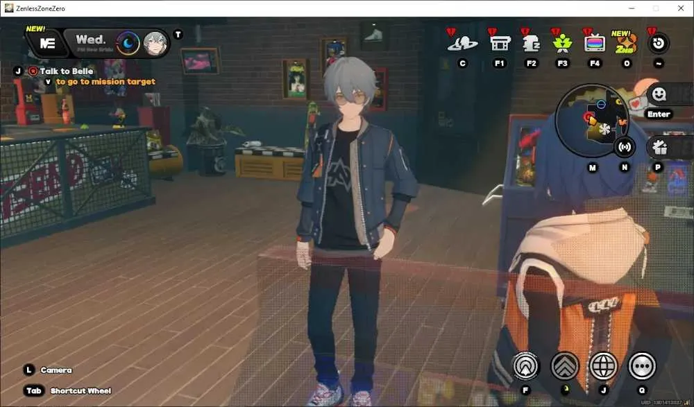Open the circular minimap
Screen dimensions: 694x407
(591, 121)
